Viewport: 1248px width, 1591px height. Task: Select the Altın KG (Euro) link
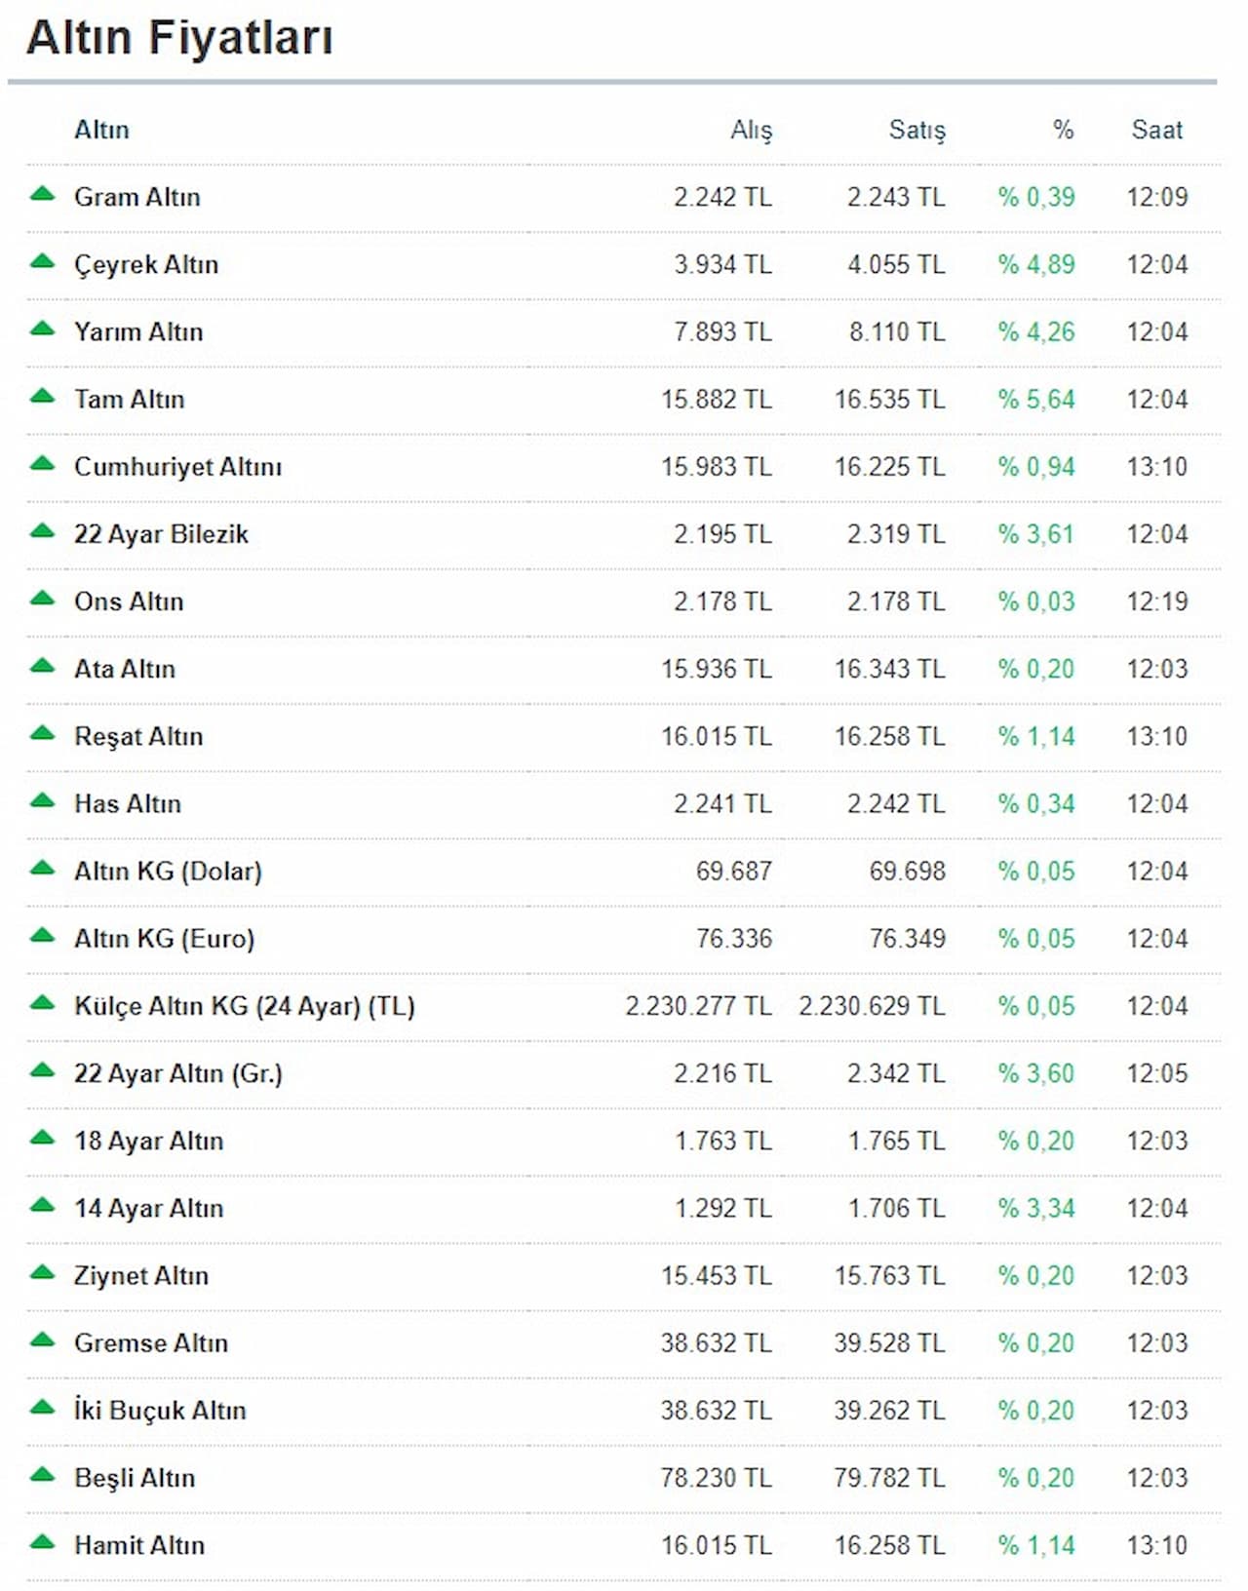(x=164, y=939)
